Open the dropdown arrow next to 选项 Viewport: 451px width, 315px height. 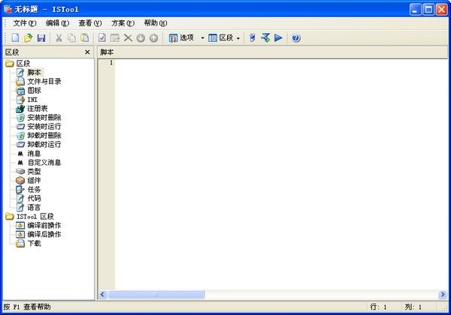tap(202, 37)
